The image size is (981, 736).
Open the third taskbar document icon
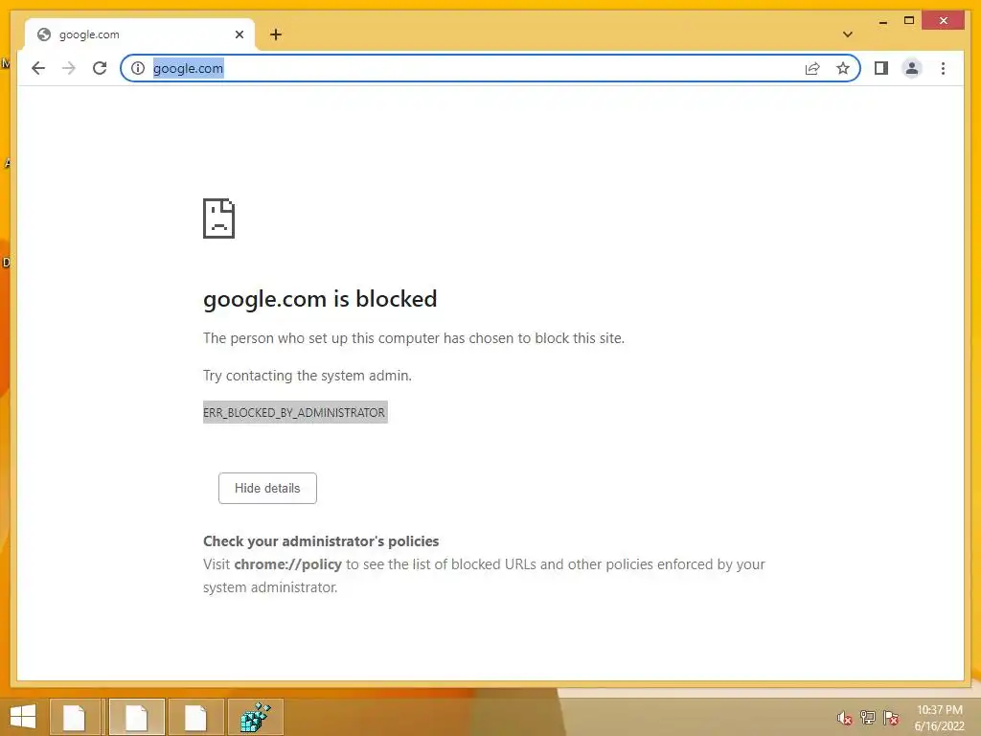coord(195,717)
